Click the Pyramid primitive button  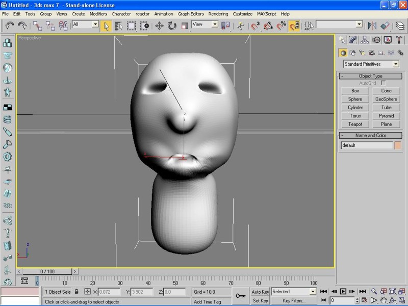coord(386,116)
